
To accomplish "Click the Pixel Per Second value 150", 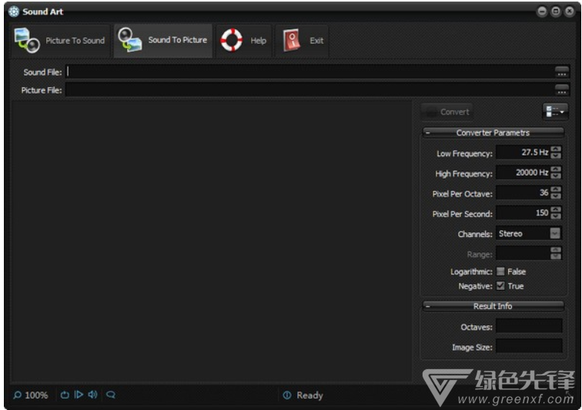I will [523, 212].
